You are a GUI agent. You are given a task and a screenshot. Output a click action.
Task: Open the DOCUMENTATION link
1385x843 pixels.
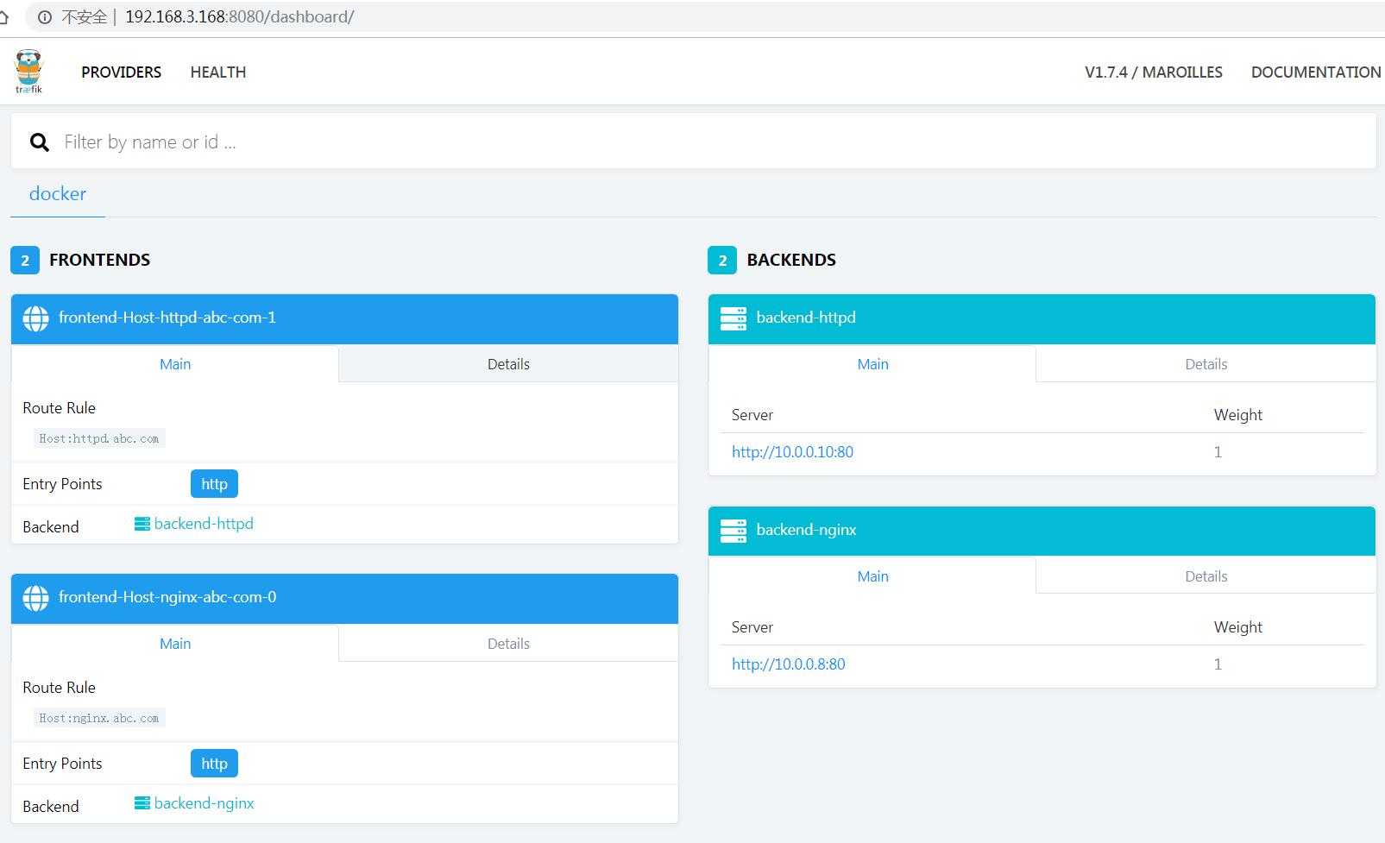[1316, 72]
